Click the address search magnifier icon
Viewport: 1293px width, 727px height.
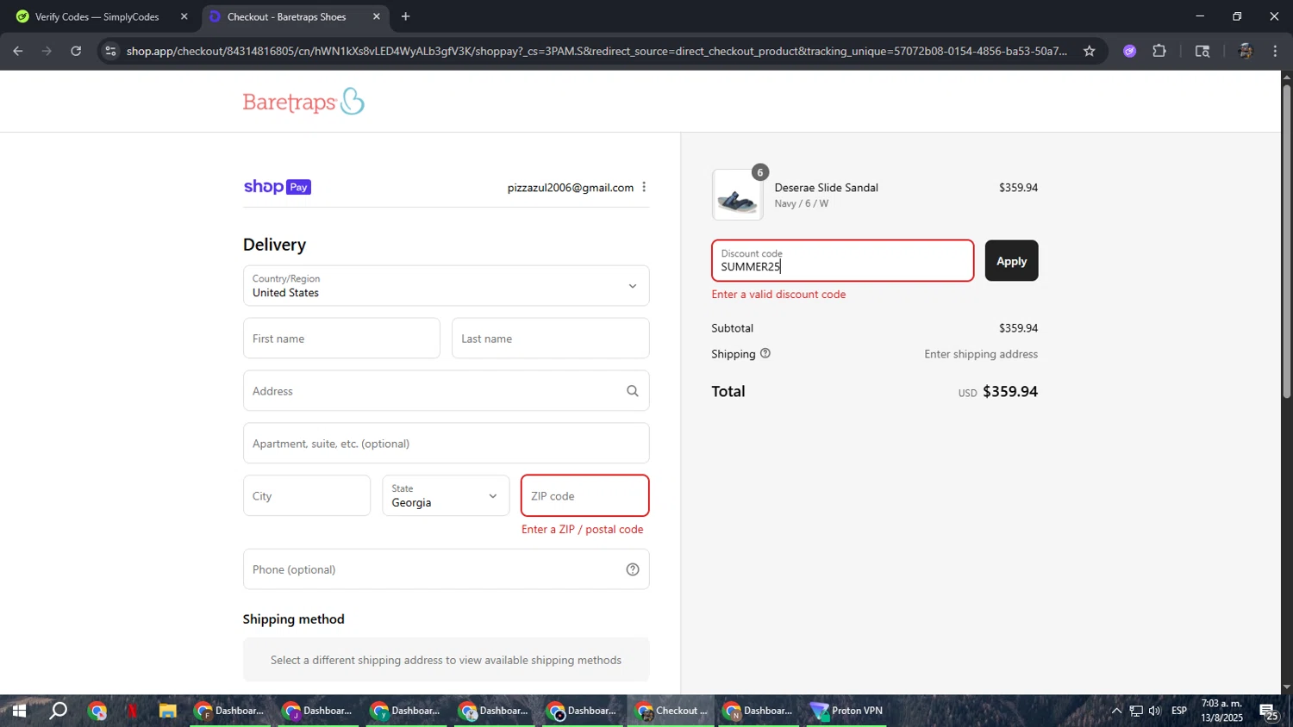(632, 391)
